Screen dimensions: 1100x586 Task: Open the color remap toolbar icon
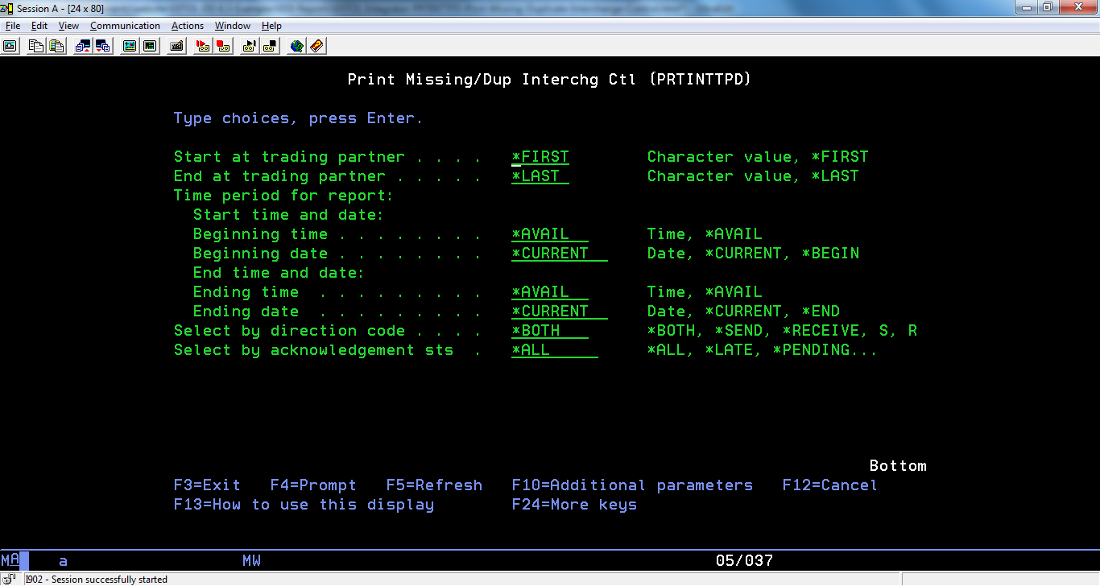150,46
